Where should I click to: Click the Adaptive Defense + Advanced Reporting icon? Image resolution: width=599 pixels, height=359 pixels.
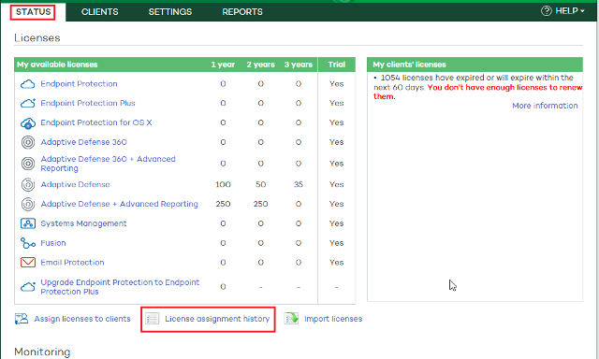28,204
